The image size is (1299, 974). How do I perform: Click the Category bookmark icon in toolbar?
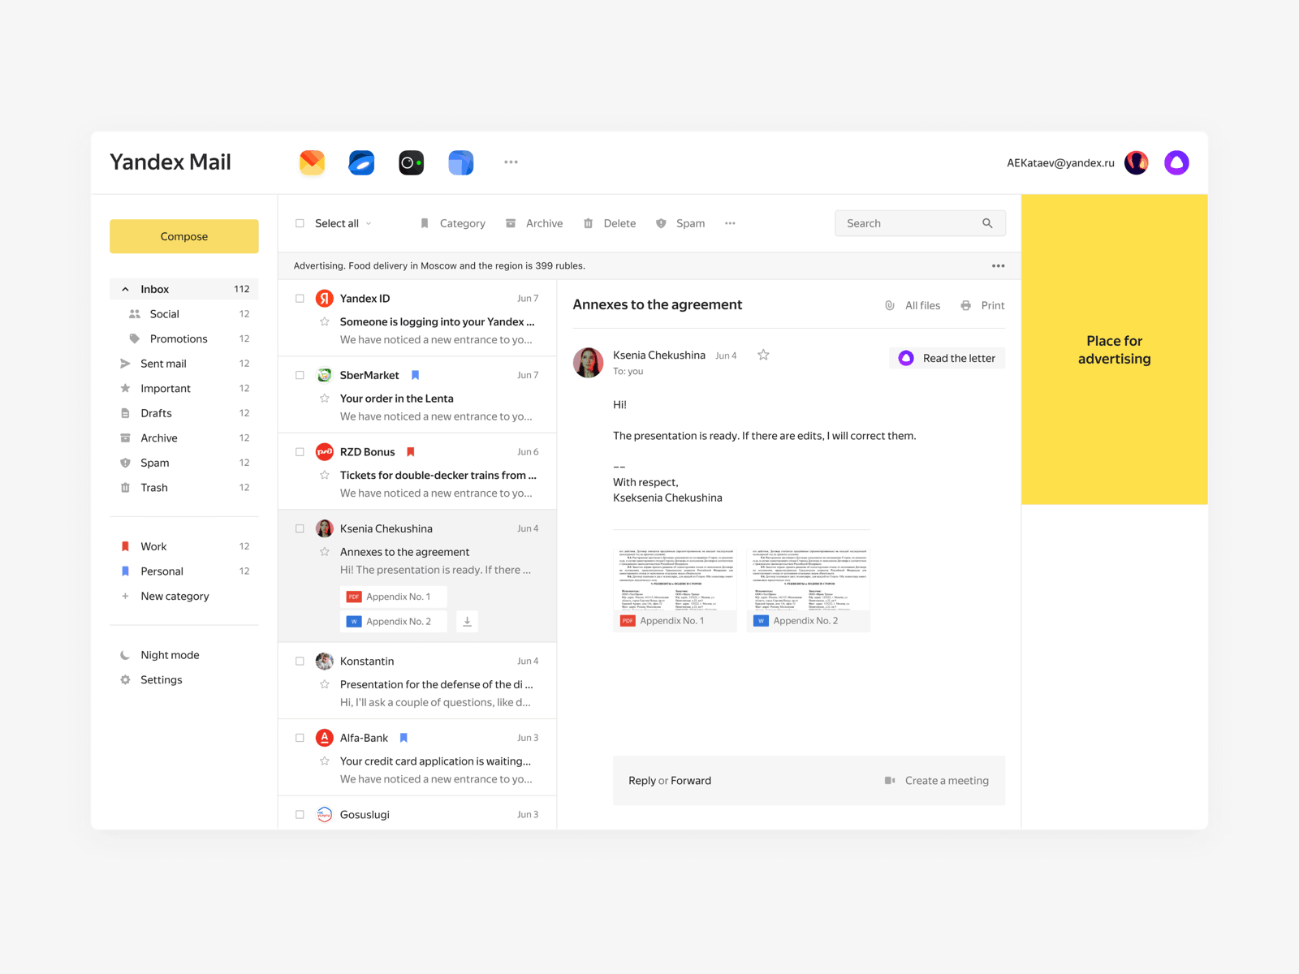(424, 223)
